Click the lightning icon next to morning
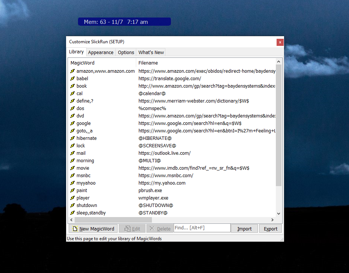349x273 pixels. coord(72,160)
